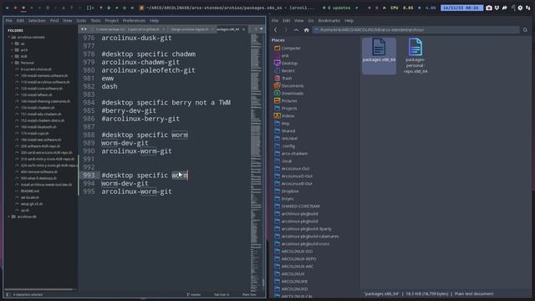Expand the arcolinux-dk folder in sidebar
The width and height of the screenshot is (535, 301).
pyautogui.click(x=9, y=217)
